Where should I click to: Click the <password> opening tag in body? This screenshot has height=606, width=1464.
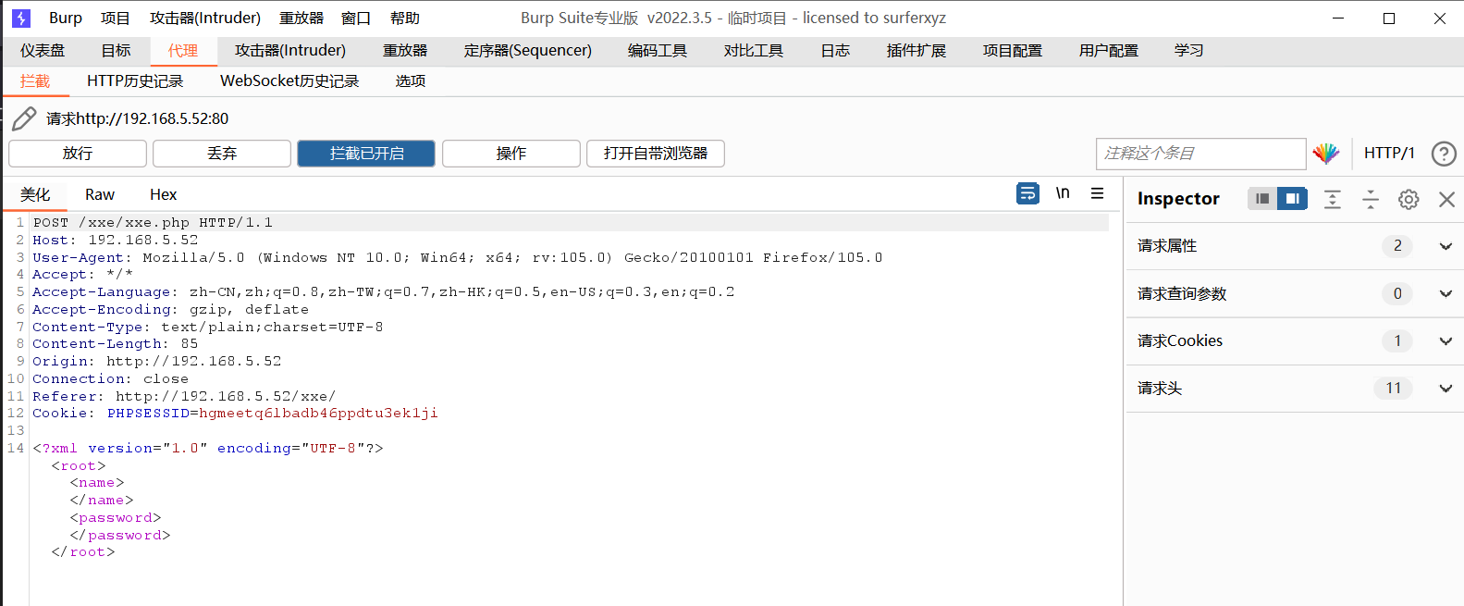coord(116,518)
